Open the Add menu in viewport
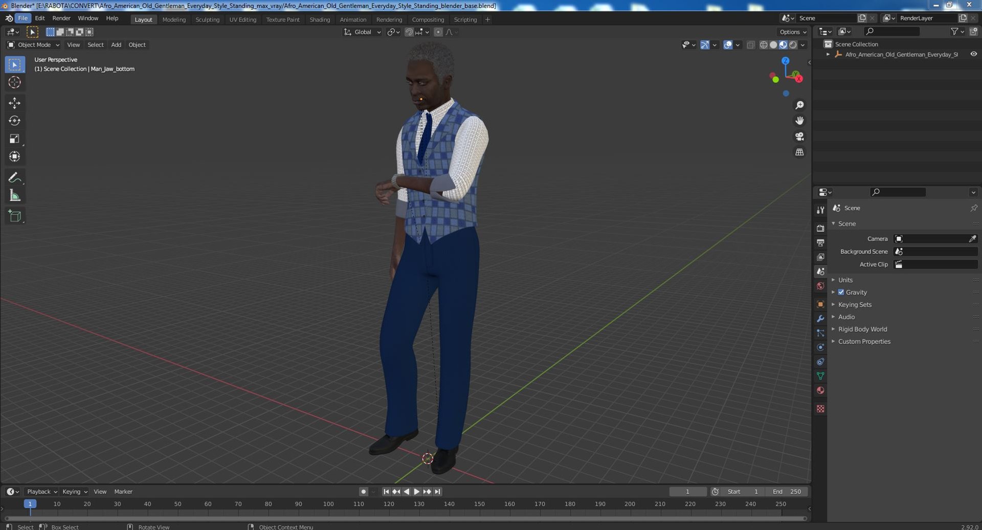 click(x=116, y=45)
